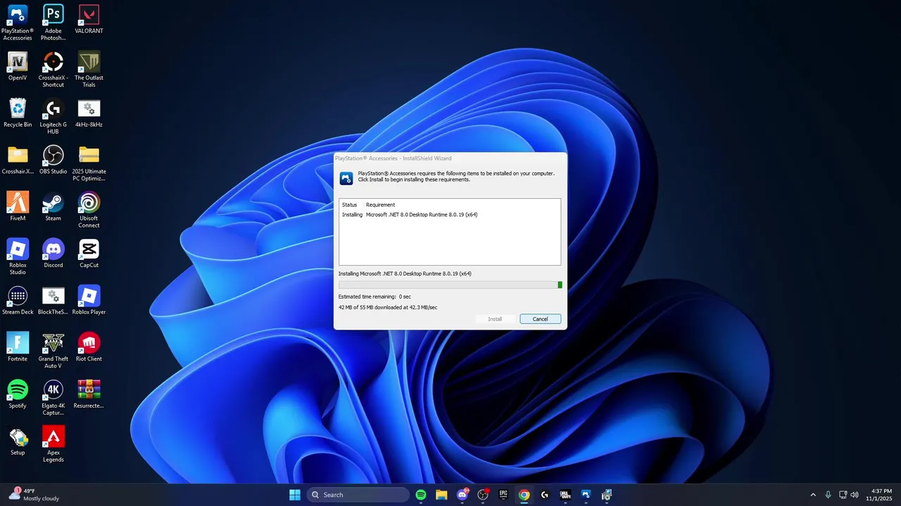This screenshot has width=901, height=506.
Task: Click Cancel in the InstallShield Wizard
Action: pyautogui.click(x=541, y=319)
